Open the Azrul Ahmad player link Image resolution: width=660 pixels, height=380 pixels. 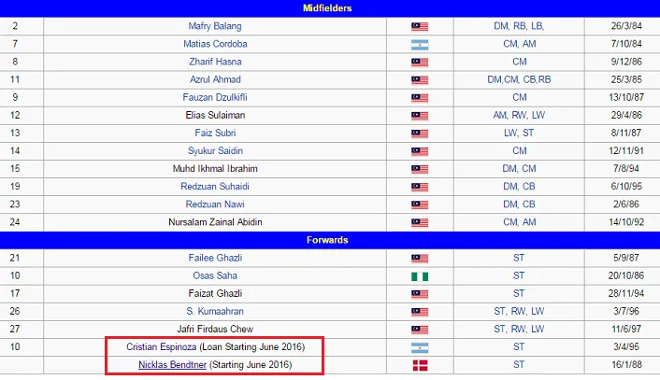(x=214, y=79)
